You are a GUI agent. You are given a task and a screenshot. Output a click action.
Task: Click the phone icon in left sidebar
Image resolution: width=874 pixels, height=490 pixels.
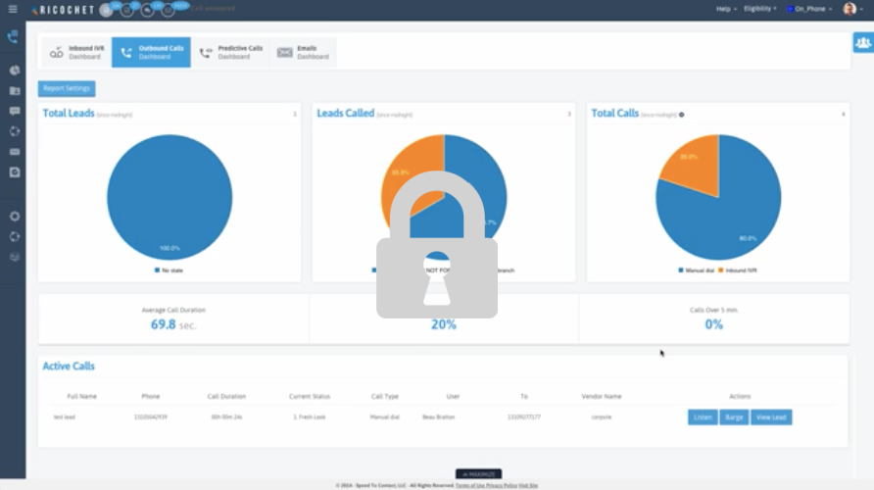coord(13,37)
